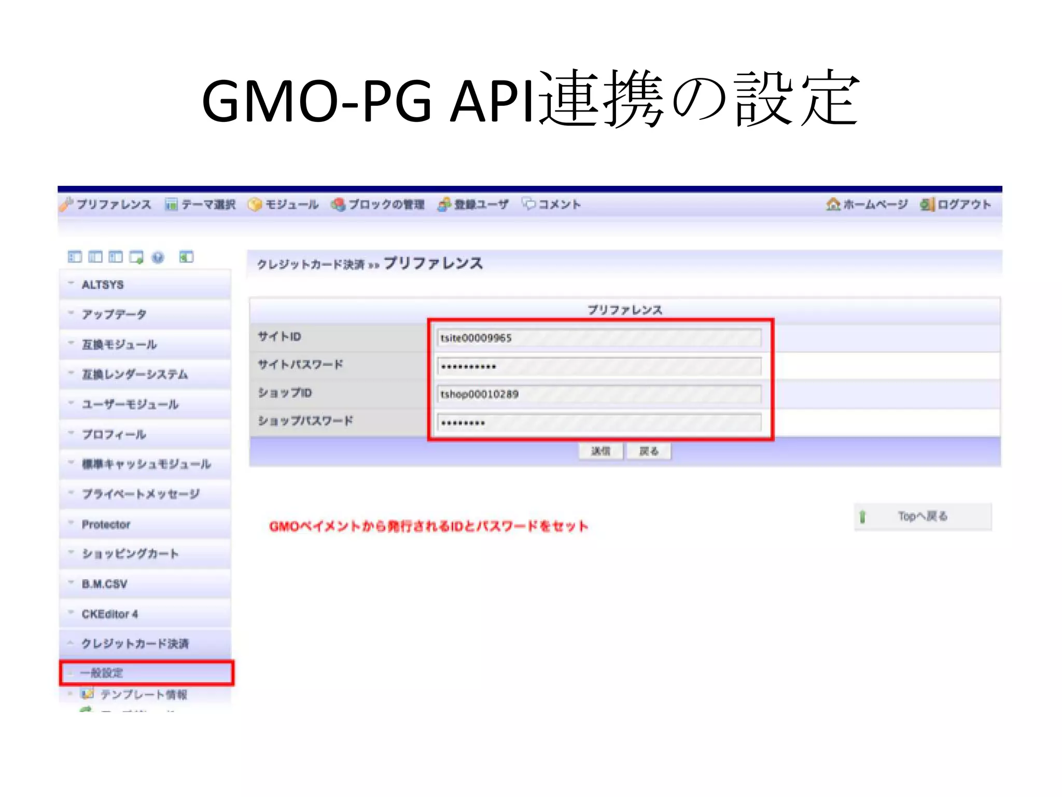The height and width of the screenshot is (797, 1062).
Task: Expand the ALTSYS sidebar section
Action: [x=145, y=284]
